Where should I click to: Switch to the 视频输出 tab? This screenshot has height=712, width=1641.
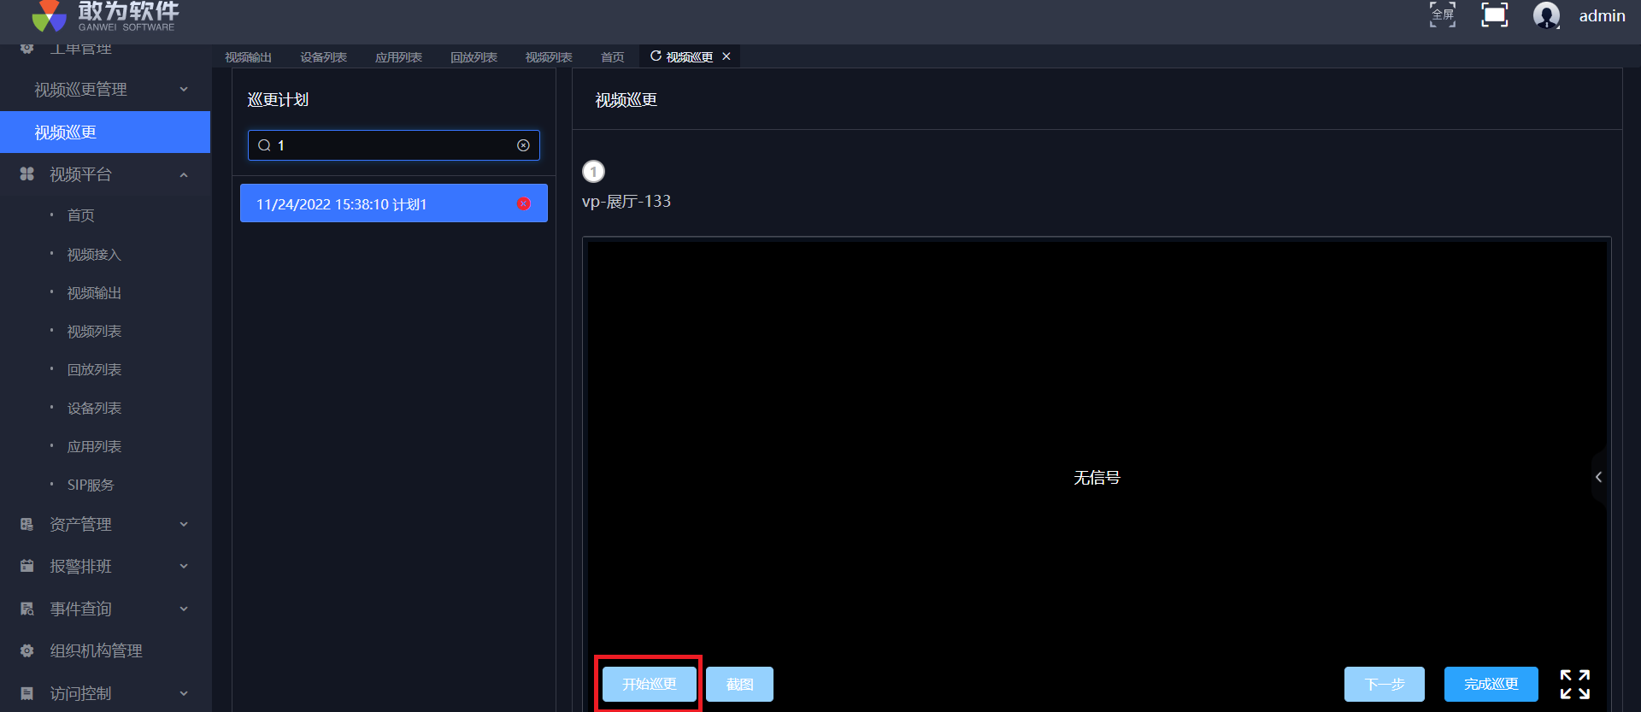click(248, 57)
